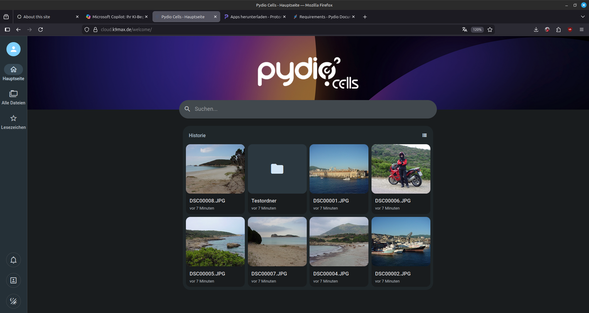
Task: Click the URL cloud.k9max.de/welcome/
Action: tap(126, 29)
